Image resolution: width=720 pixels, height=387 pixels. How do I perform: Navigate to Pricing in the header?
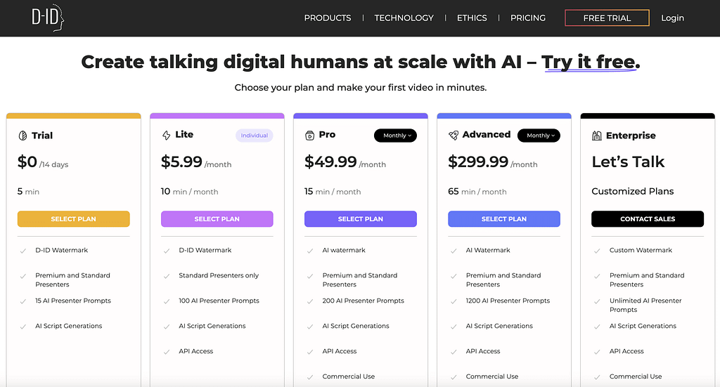tap(528, 18)
